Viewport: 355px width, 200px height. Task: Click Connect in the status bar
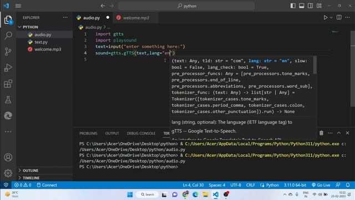[x=47, y=185]
